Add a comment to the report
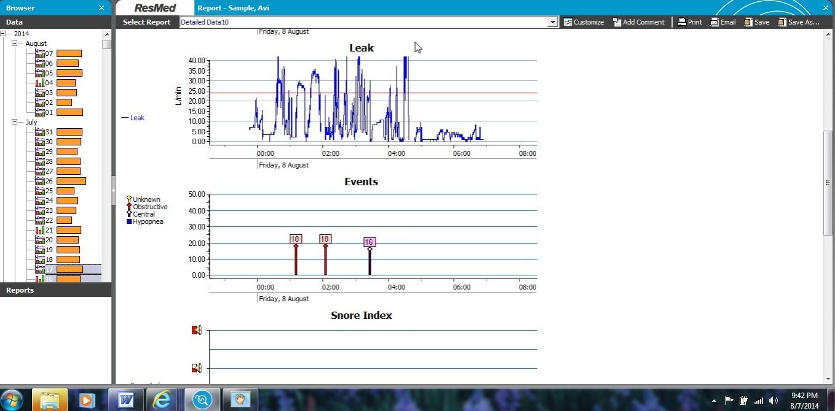 (617, 22)
